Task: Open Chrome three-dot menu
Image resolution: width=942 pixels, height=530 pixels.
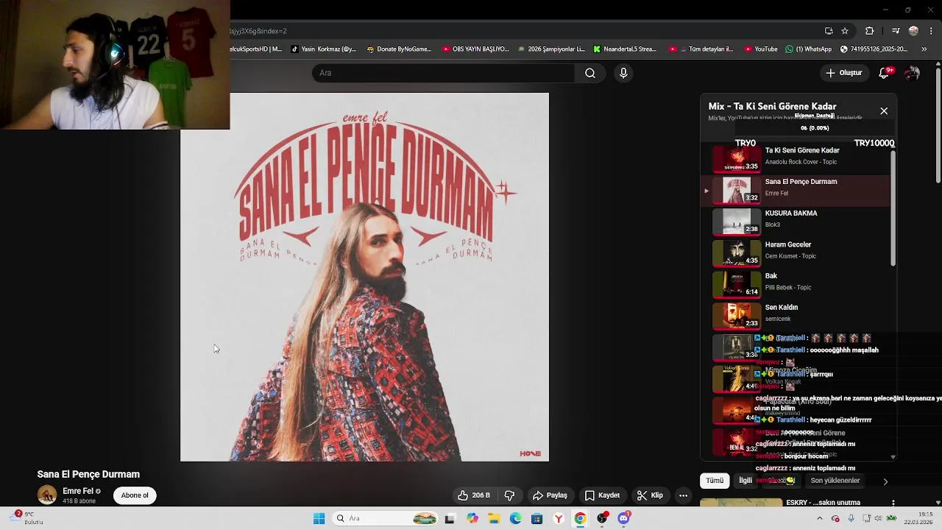Action: 929,31
